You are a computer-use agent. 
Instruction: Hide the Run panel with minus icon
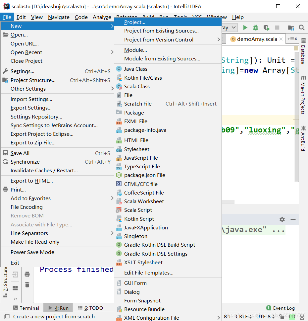coord(293,219)
